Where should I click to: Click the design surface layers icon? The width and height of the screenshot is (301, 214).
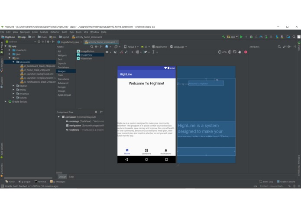coord(107,47)
